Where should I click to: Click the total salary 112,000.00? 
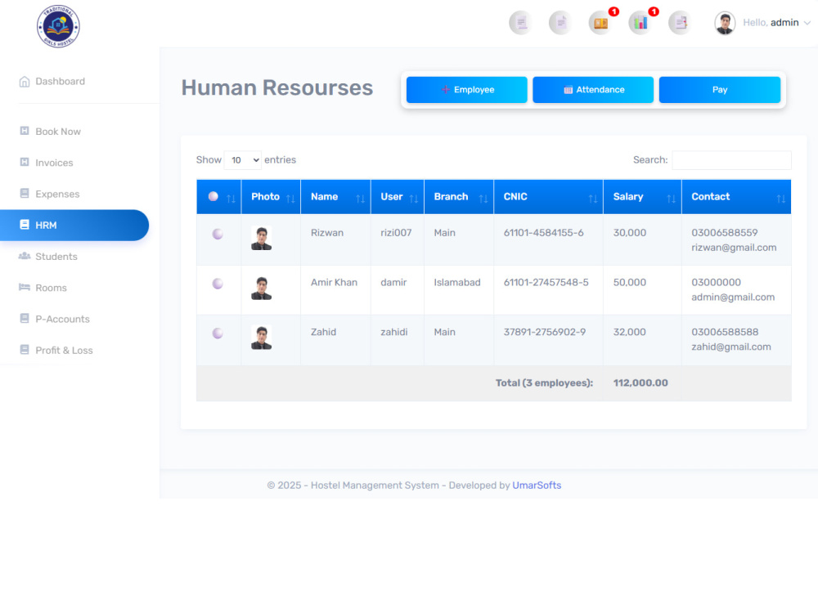point(640,383)
